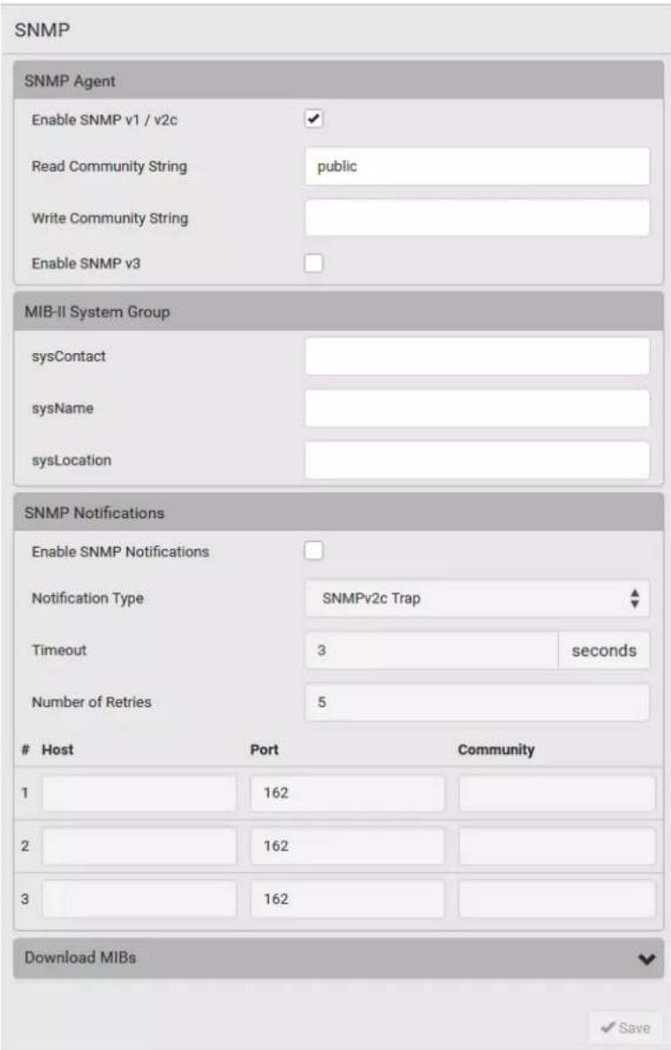The width and height of the screenshot is (671, 1050).
Task: Click the Download MIBs chevron icon
Action: [x=646, y=959]
